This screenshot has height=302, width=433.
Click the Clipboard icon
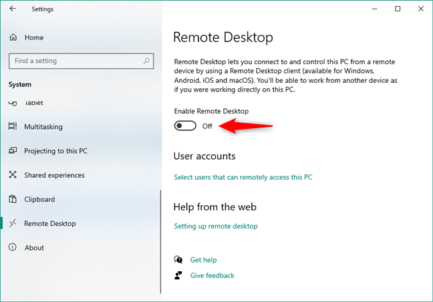pyautogui.click(x=13, y=198)
